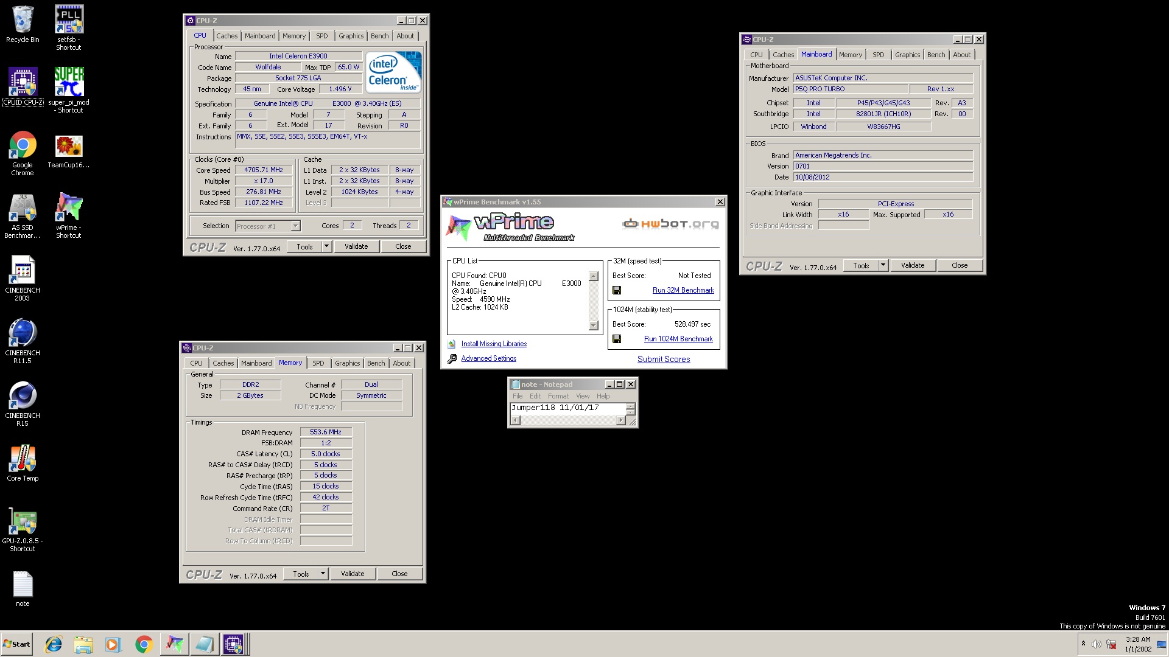Click the Tools button in Mainboard window
The width and height of the screenshot is (1169, 657).
(x=861, y=265)
